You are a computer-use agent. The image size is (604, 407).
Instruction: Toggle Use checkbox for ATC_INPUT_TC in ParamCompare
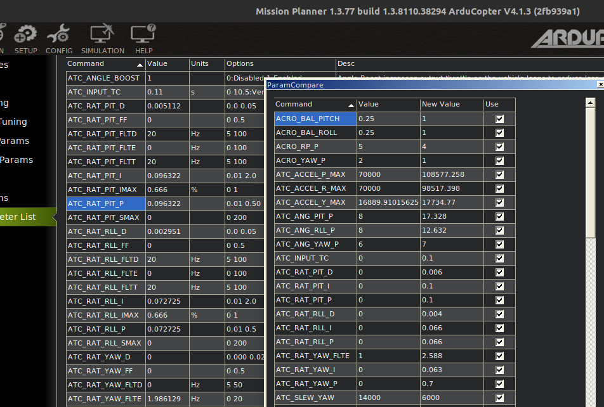point(499,259)
